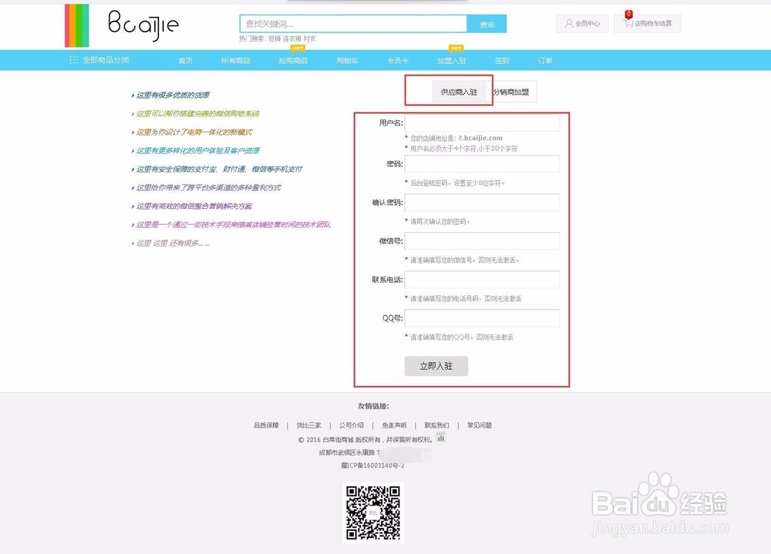The image size is (771, 554).
Task: Open 免责声明 footer link
Action: tap(394, 425)
